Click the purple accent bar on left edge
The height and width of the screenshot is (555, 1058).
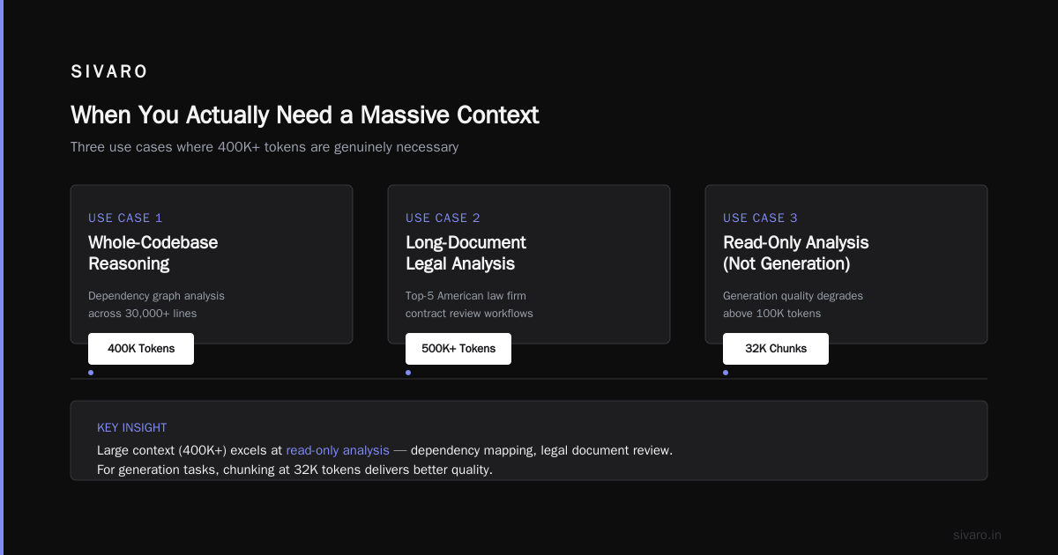(2, 277)
